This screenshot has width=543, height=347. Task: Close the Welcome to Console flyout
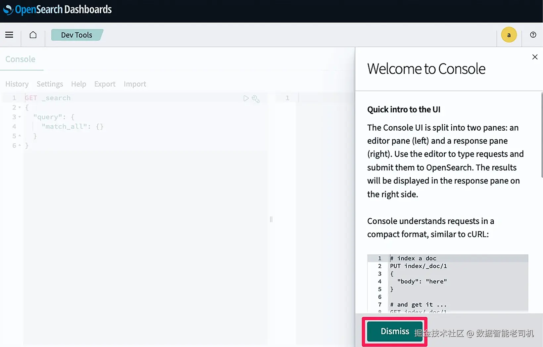[x=535, y=57]
